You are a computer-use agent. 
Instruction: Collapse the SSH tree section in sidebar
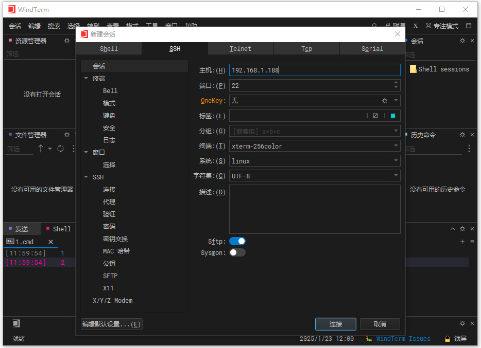[86, 177]
